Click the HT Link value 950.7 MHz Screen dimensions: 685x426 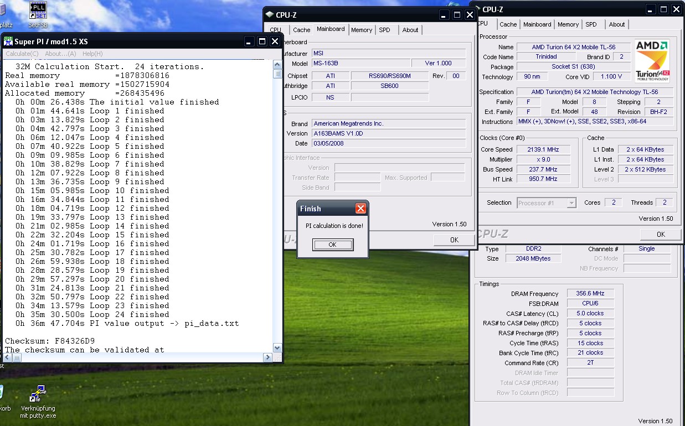click(x=544, y=179)
